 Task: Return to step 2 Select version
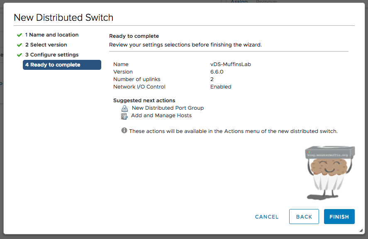[x=46, y=45]
